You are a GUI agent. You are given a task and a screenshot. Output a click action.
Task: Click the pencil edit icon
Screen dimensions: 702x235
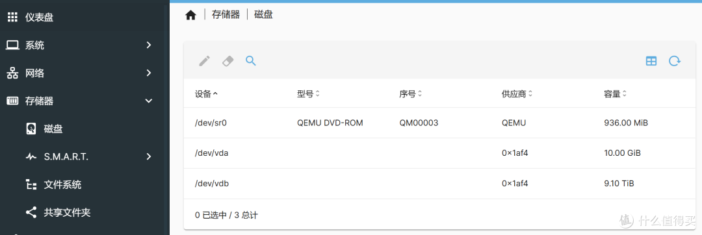(x=205, y=61)
